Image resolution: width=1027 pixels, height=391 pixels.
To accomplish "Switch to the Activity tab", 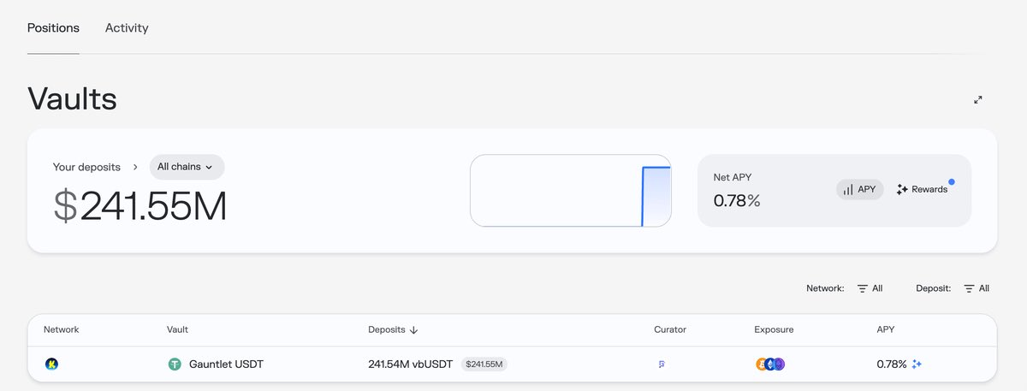I will tap(127, 28).
